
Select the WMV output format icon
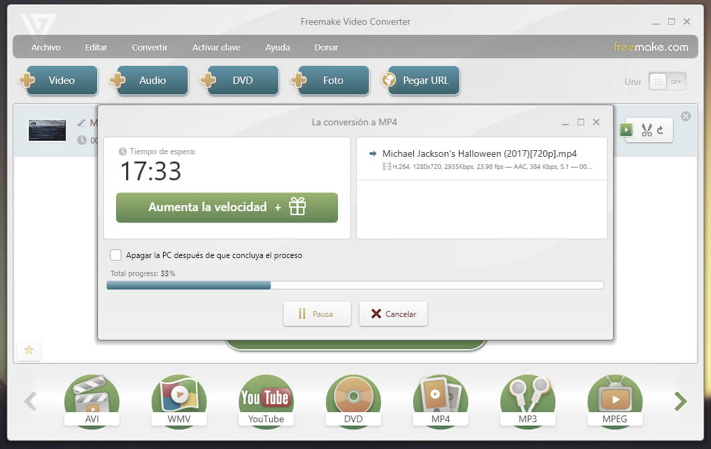pos(179,401)
